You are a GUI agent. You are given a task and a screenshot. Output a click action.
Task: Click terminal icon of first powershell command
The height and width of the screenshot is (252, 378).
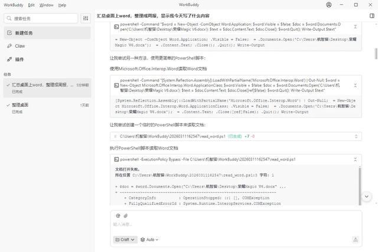tap(116, 27)
